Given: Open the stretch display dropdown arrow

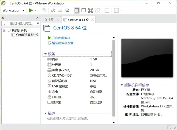Looking at the screenshot, I should 121,10.
